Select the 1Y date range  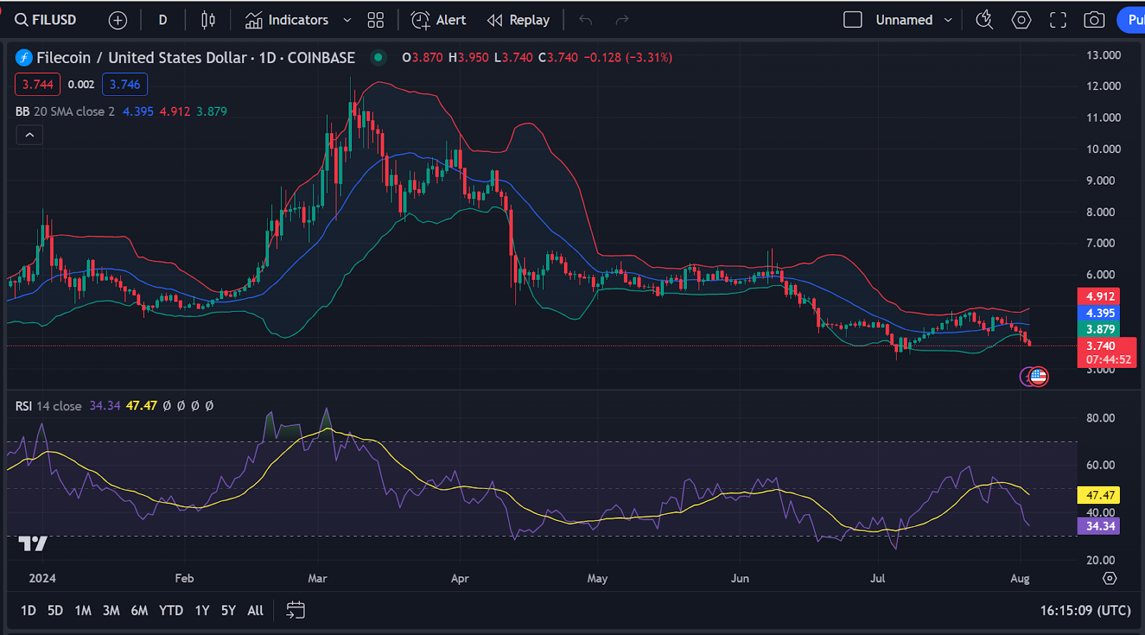pos(203,611)
